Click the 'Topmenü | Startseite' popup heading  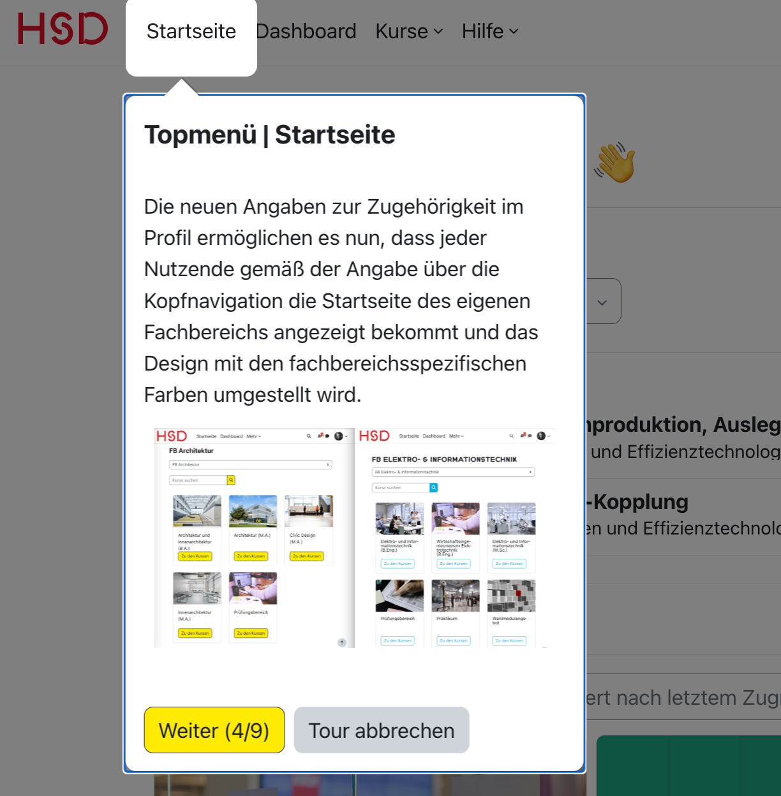coord(269,135)
